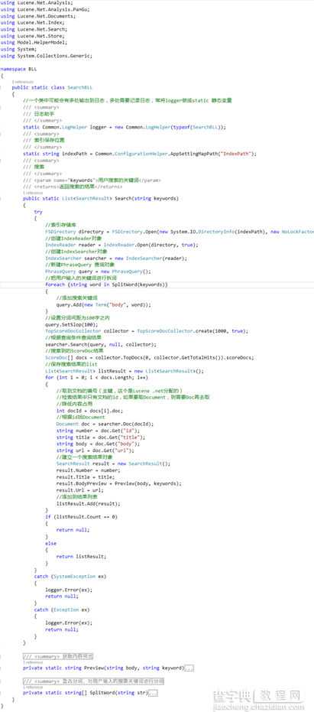
Task: Click 'List<SearchResult> listResult = new List' line
Action: tap(125, 370)
